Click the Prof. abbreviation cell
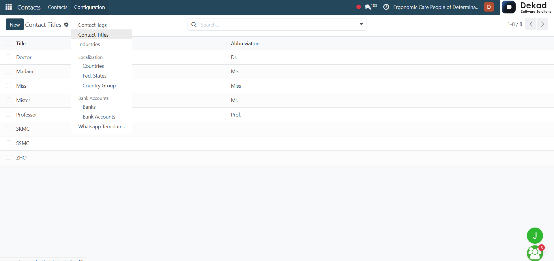This screenshot has height=261, width=554. point(236,114)
